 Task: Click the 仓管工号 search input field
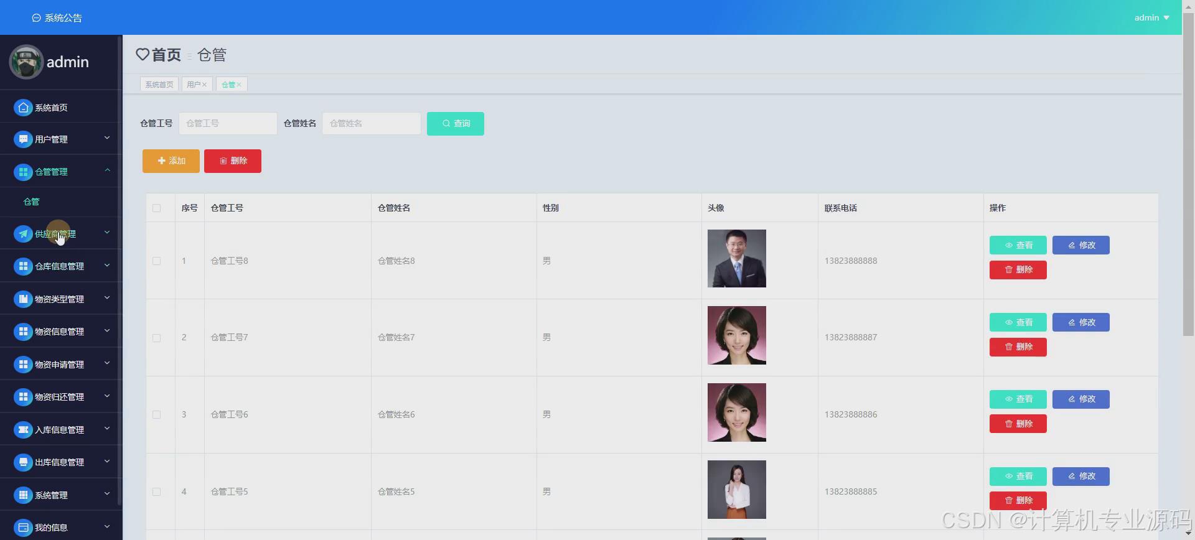(228, 124)
